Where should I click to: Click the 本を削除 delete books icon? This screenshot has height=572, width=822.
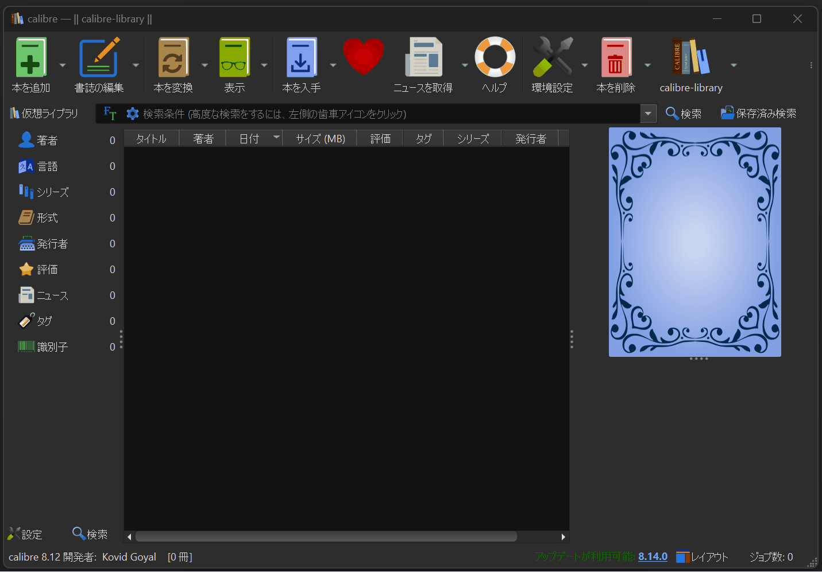click(x=616, y=57)
